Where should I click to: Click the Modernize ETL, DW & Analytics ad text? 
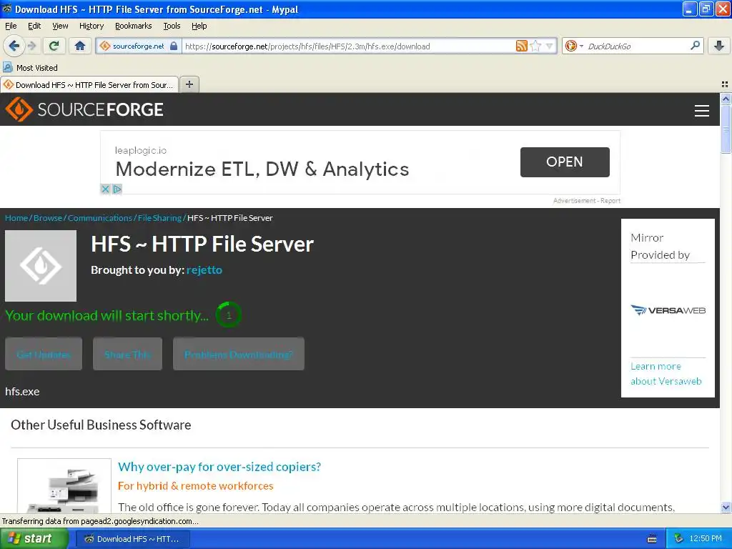coord(262,169)
